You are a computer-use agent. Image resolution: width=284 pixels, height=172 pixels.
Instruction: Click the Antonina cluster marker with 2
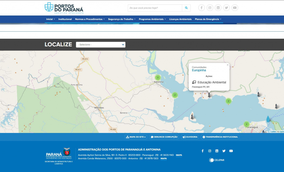point(158,77)
